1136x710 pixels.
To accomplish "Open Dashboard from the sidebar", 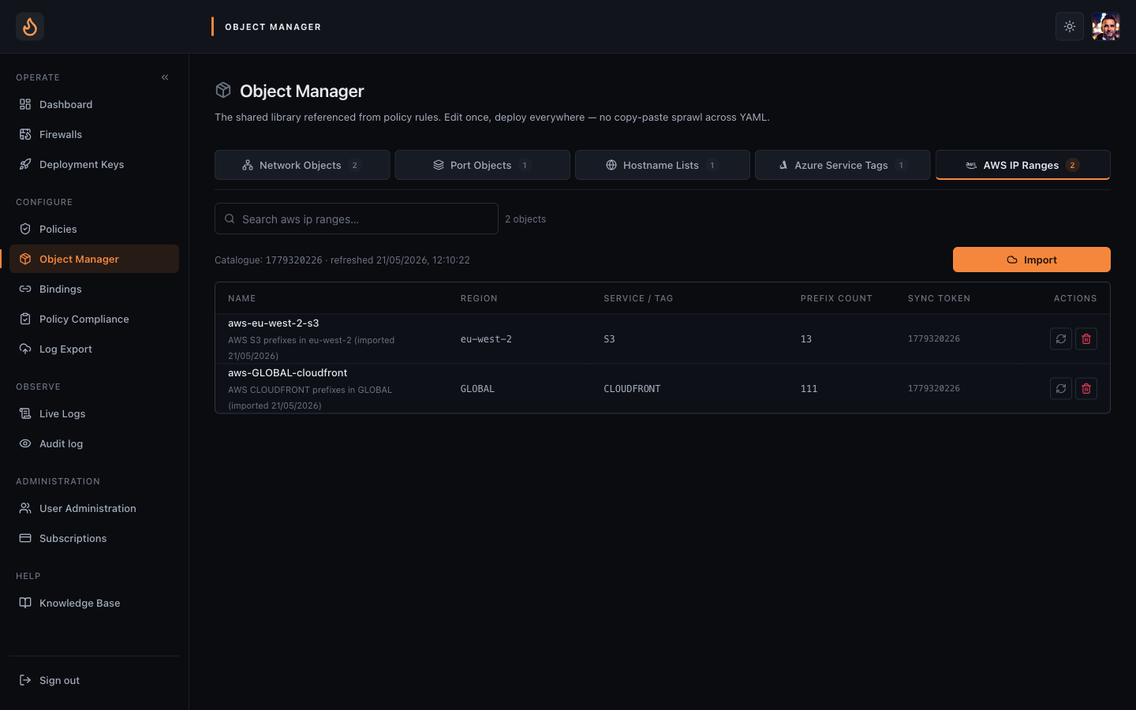I will pos(94,104).
